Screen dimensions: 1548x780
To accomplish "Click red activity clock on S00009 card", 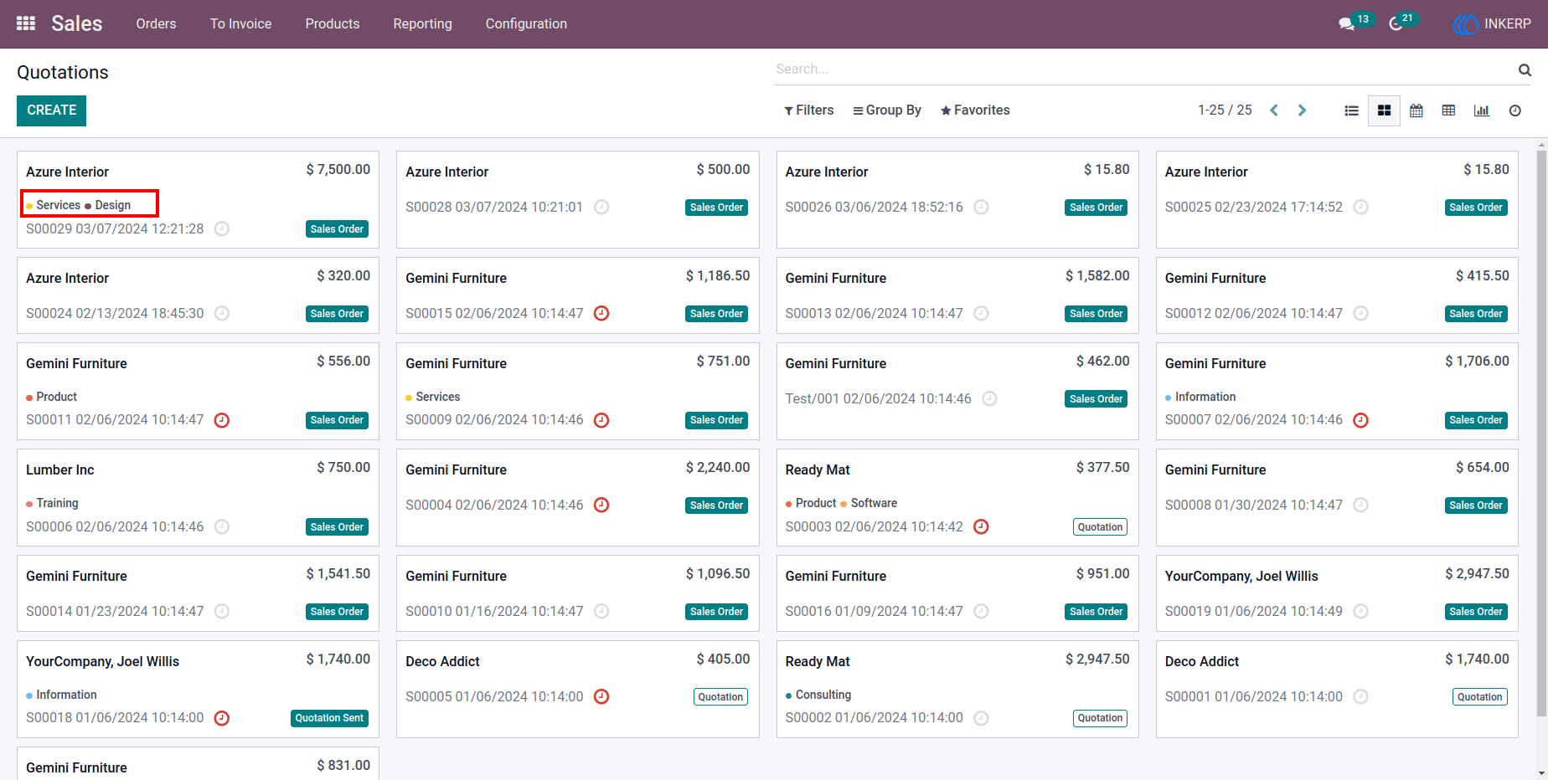I will pos(601,420).
